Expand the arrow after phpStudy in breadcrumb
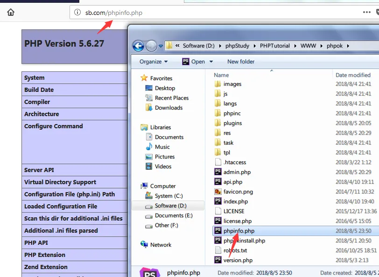Image resolution: width=379 pixels, height=277 pixels. click(x=253, y=46)
